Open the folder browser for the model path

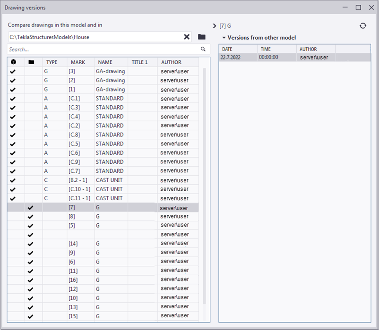coord(202,36)
